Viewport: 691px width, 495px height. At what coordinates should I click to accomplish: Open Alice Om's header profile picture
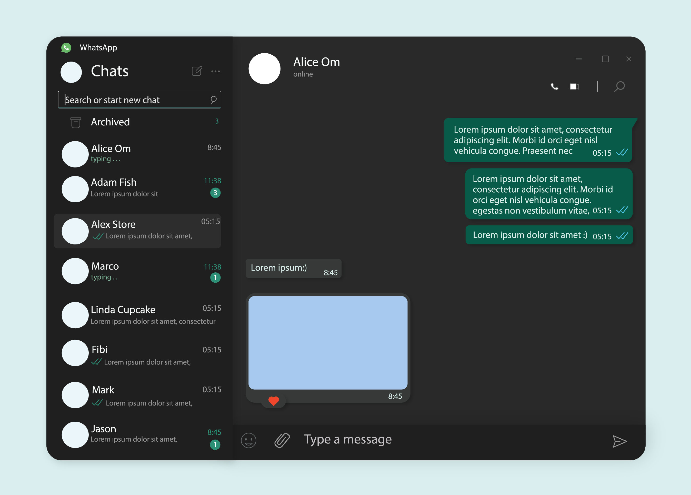264,68
